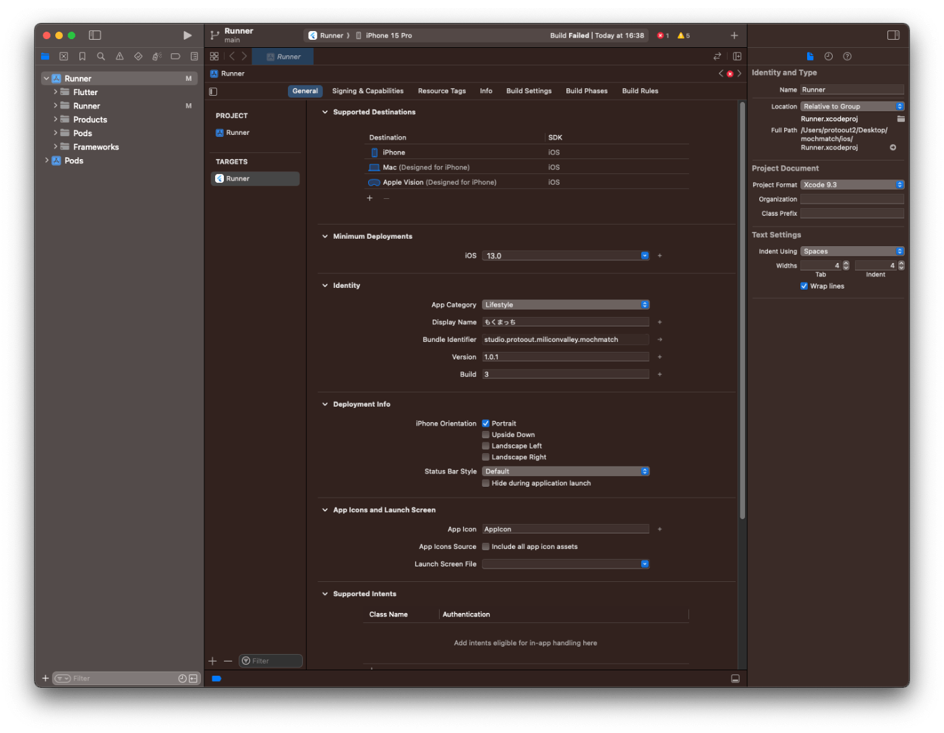
Task: Toggle the debug area button
Action: (x=735, y=678)
